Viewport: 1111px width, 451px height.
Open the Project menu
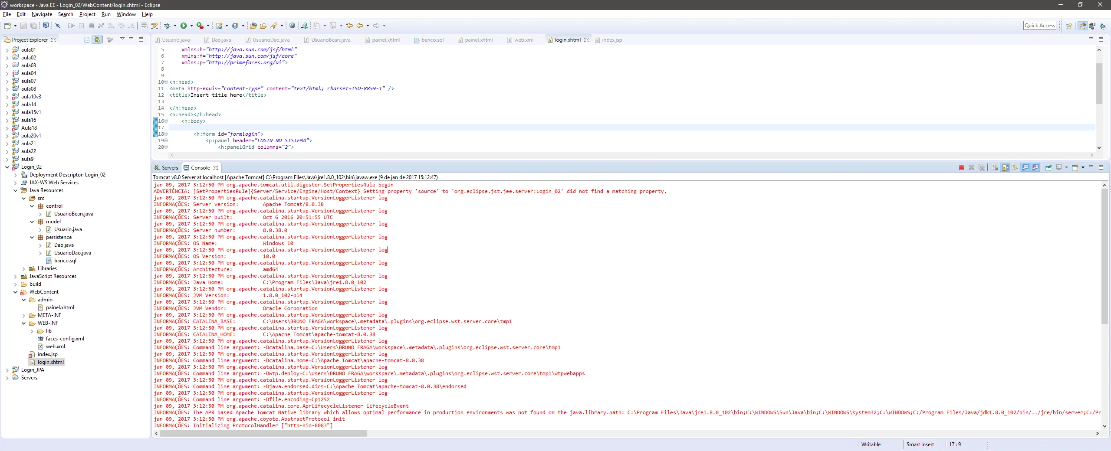click(x=87, y=14)
